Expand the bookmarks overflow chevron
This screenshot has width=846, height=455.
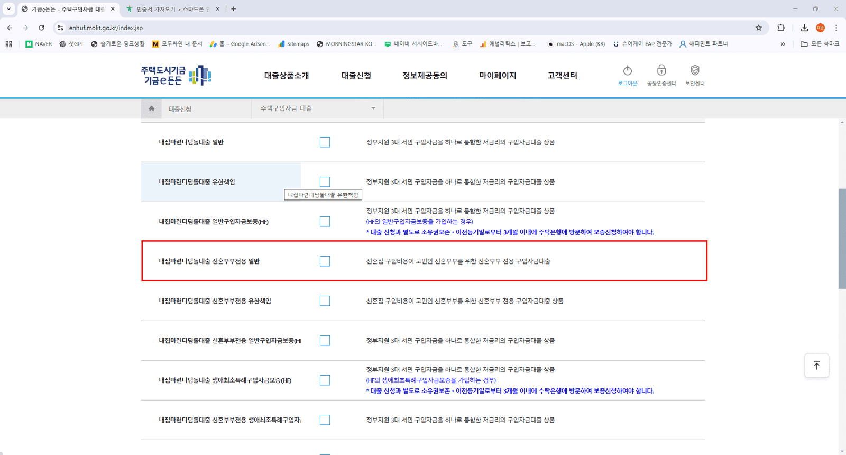point(783,44)
